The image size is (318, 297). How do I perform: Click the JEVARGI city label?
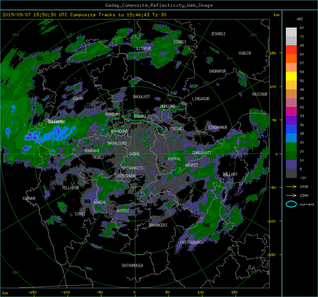tap(218, 34)
